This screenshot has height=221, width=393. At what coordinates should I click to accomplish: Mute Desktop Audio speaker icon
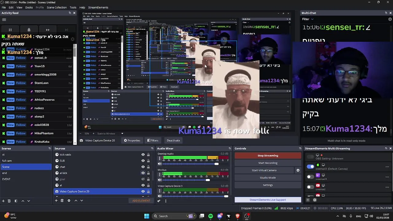[x=160, y=164]
